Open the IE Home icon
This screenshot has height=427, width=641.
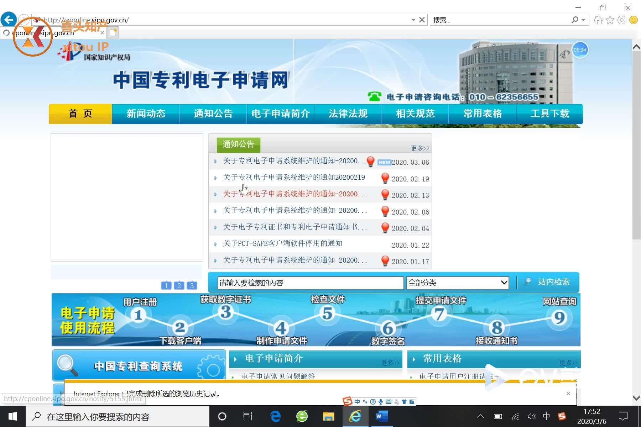[x=598, y=20]
